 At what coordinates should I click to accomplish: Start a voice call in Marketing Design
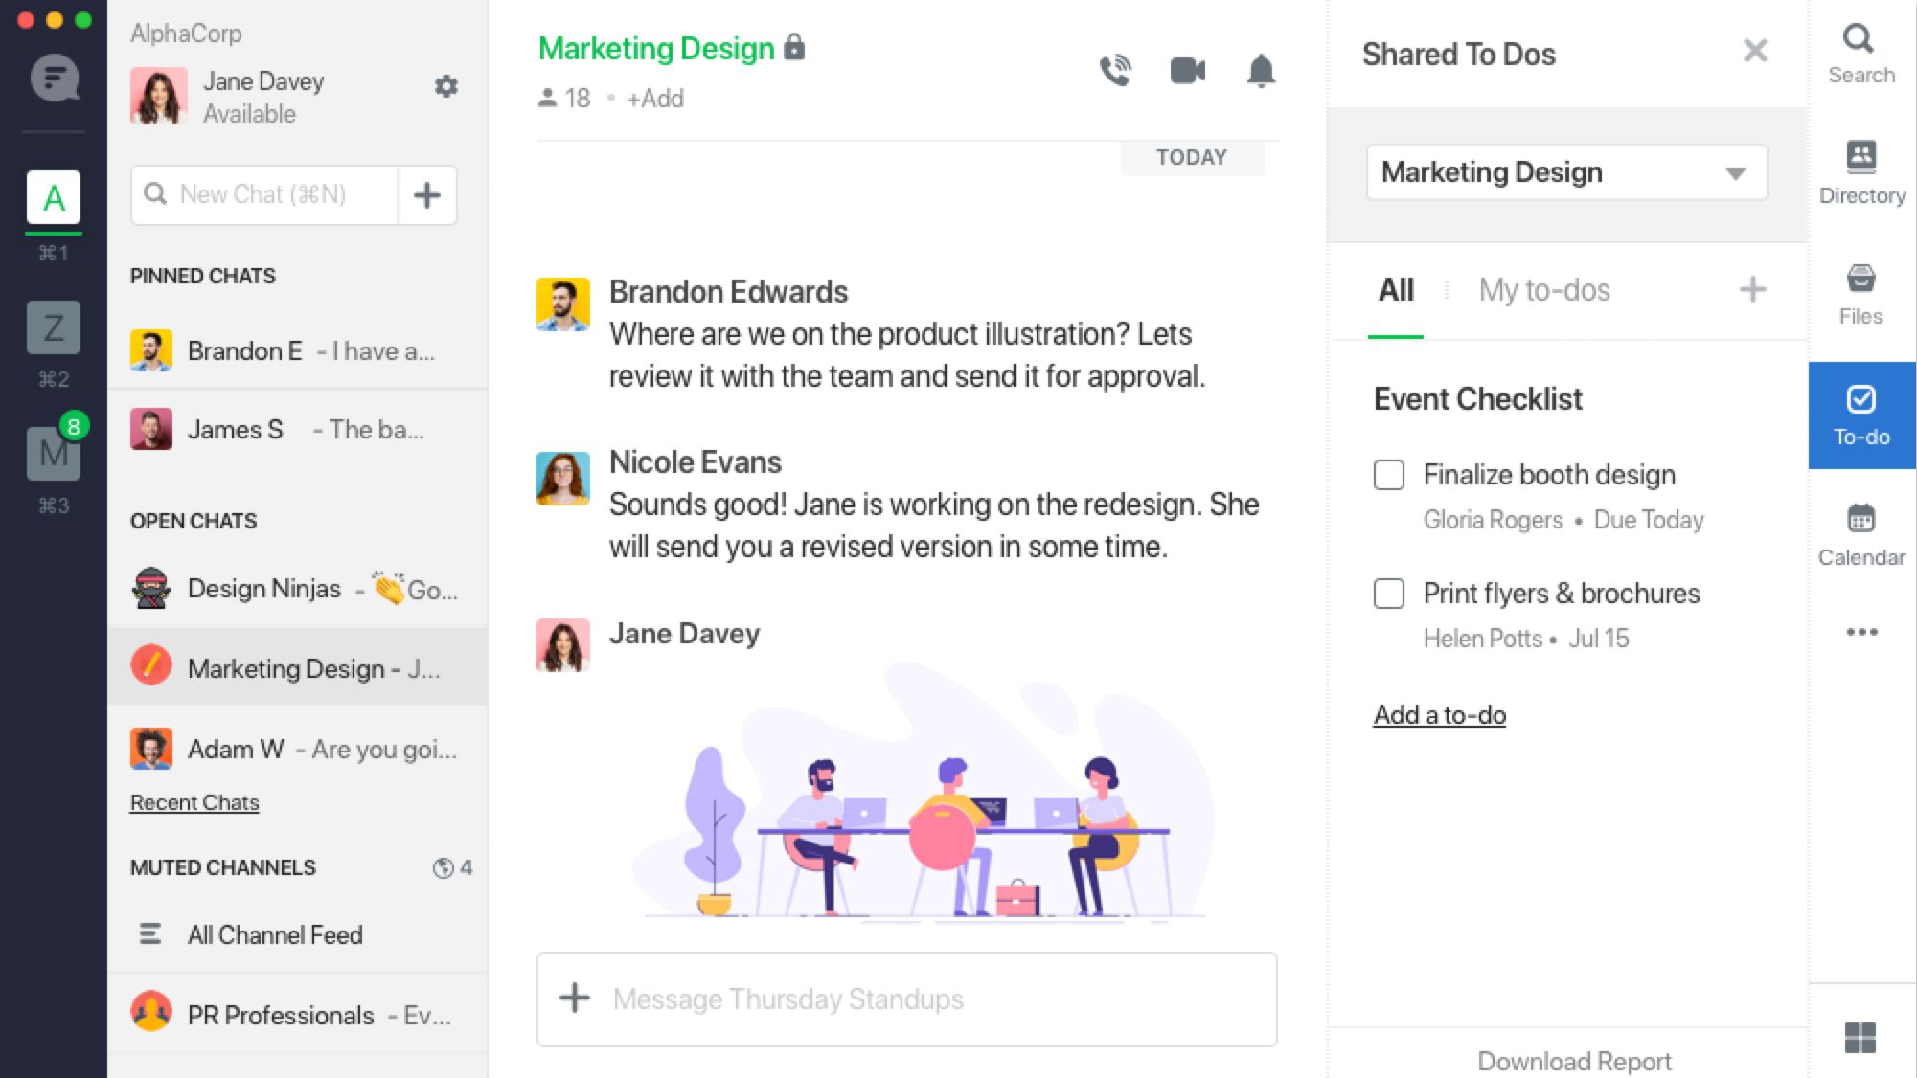coord(1115,71)
